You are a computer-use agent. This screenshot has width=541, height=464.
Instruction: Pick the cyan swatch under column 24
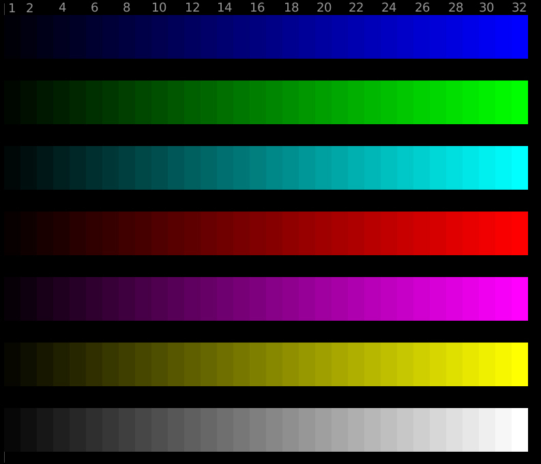click(389, 168)
